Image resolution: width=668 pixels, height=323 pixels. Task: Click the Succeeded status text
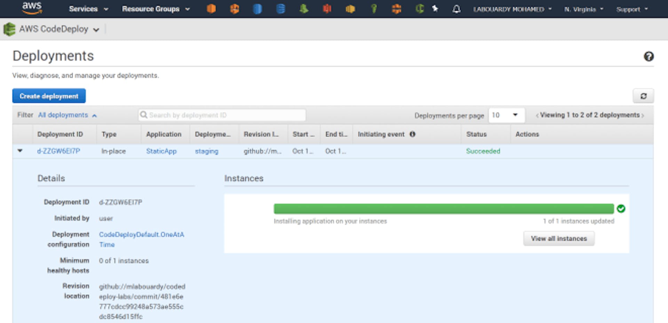click(483, 151)
